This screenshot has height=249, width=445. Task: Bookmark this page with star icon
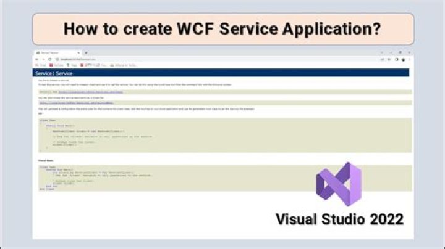click(x=388, y=59)
